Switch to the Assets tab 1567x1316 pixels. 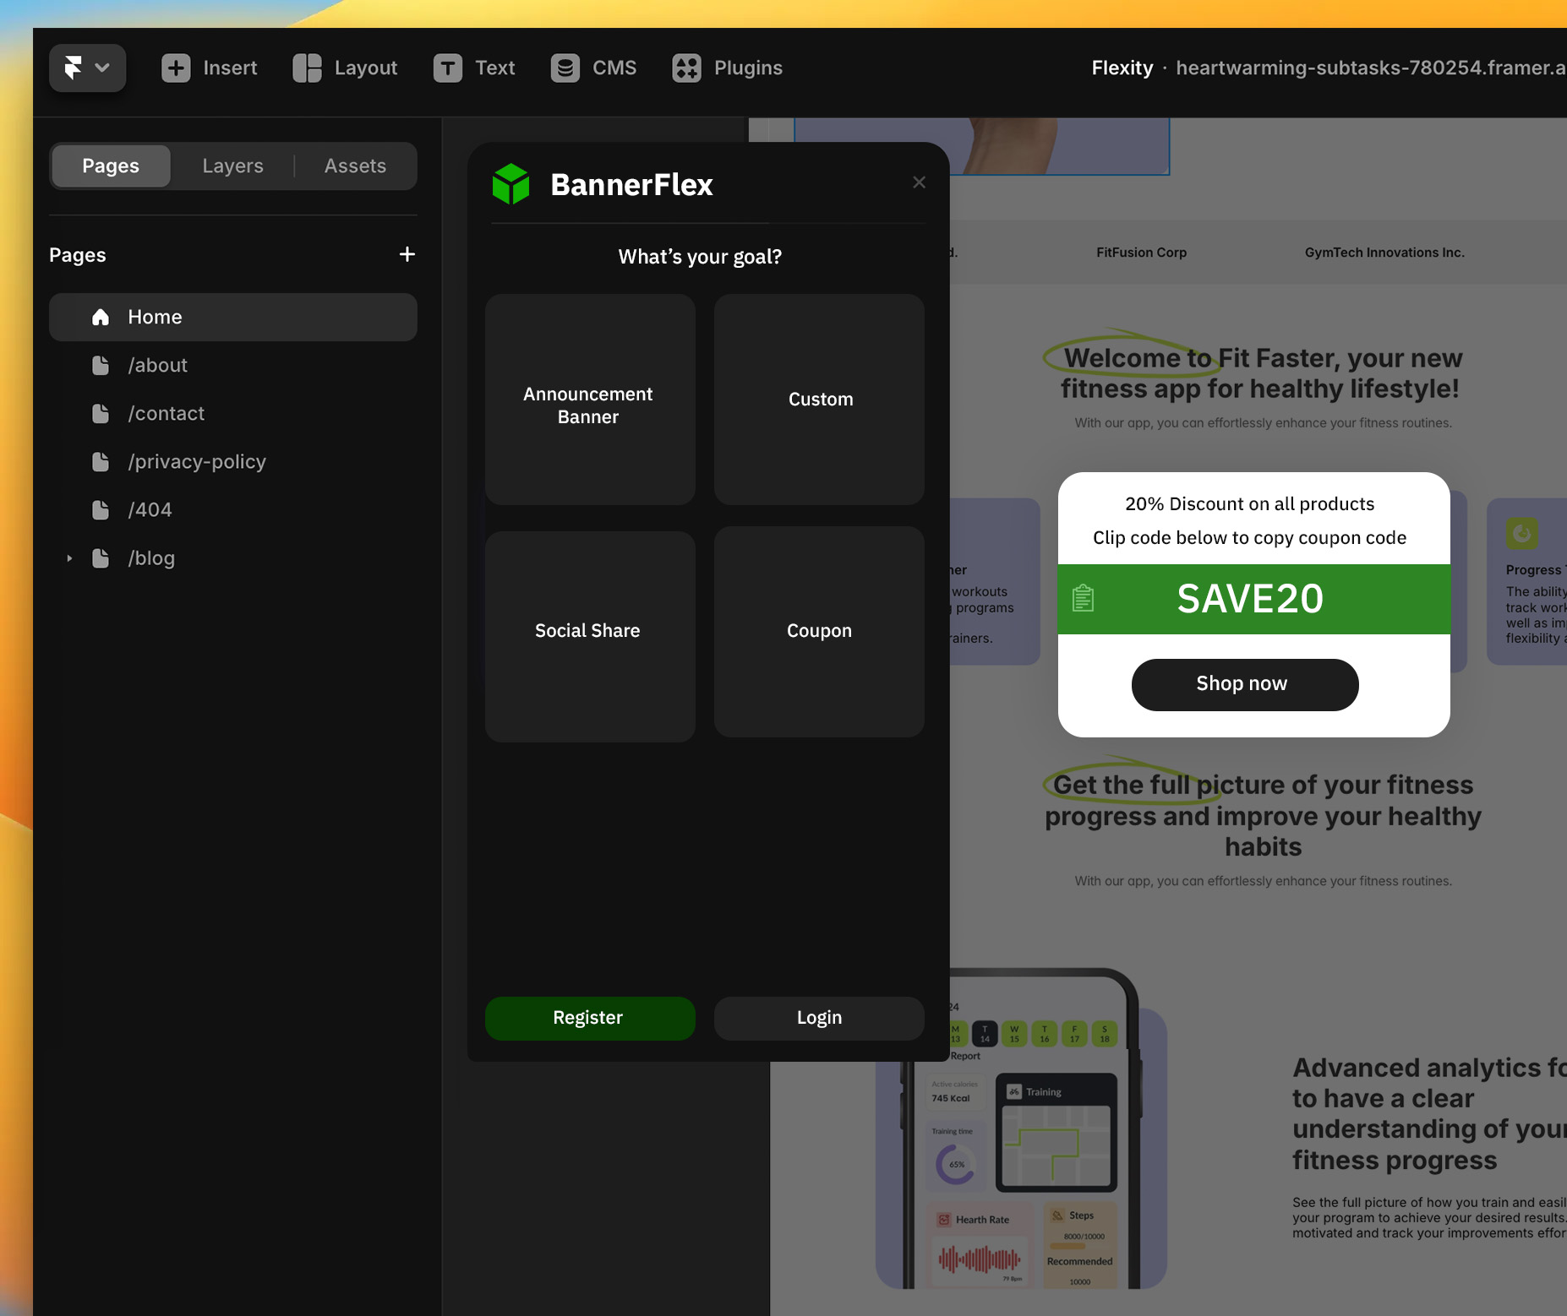355,166
